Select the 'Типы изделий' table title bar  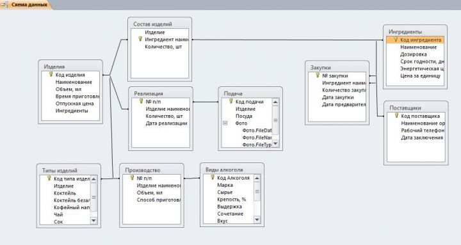(69, 170)
